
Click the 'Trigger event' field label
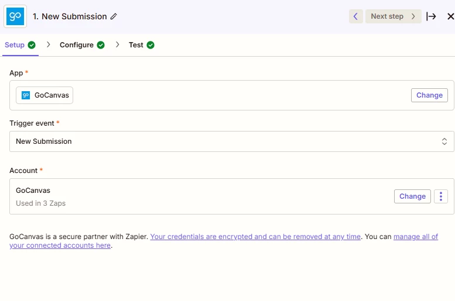coord(32,123)
